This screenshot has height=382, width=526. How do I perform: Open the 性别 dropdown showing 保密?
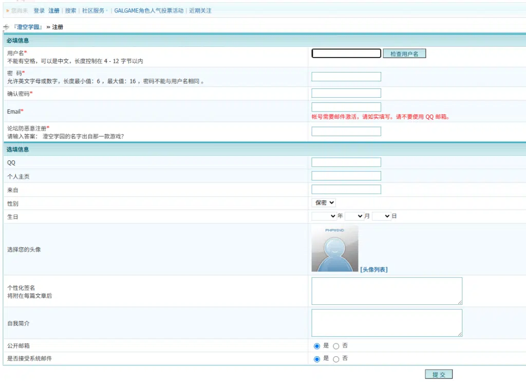[x=324, y=203]
